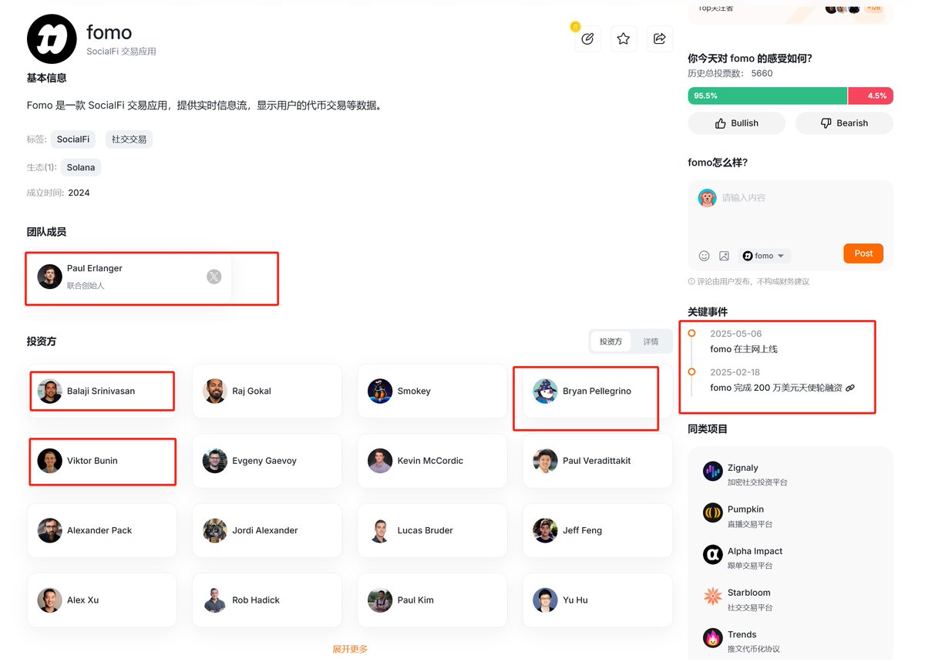Open the Starbloom project icon
The width and height of the screenshot is (925, 662).
713,596
